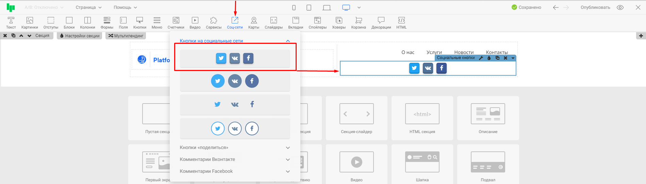
Task: Choose the HTML секция template
Action: tap(422, 118)
